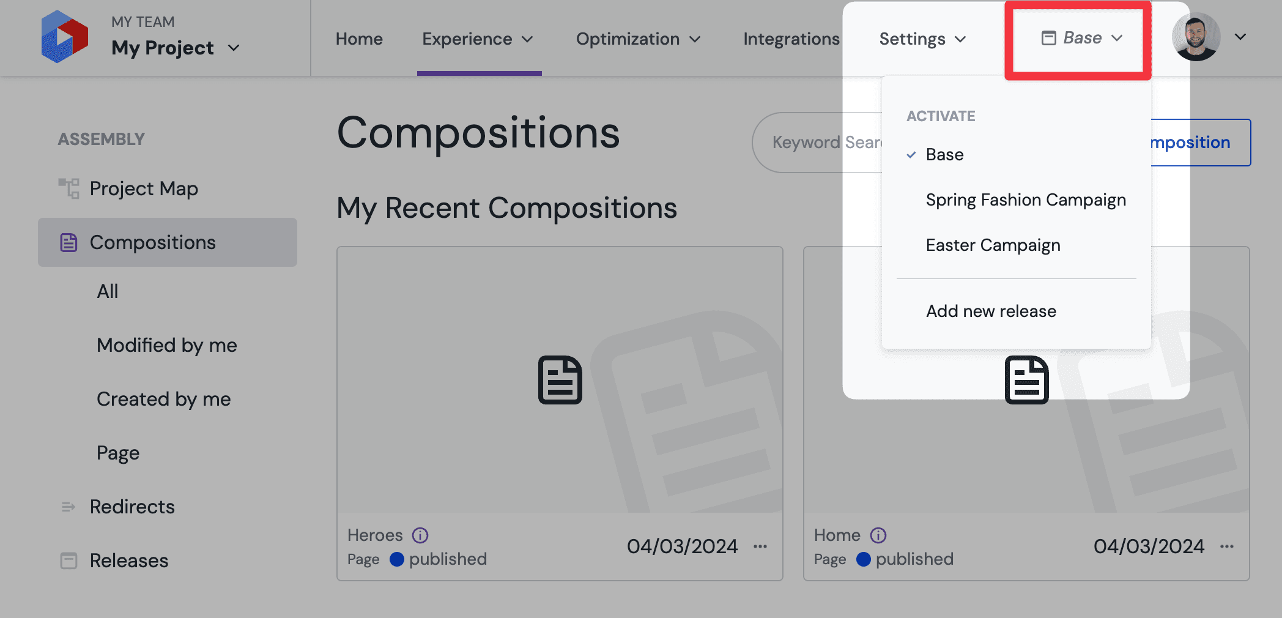
Task: Click the user profile avatar
Action: [1196, 37]
